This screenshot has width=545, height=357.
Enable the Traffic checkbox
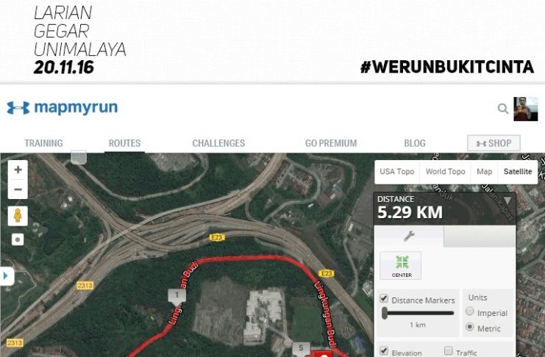point(449,350)
